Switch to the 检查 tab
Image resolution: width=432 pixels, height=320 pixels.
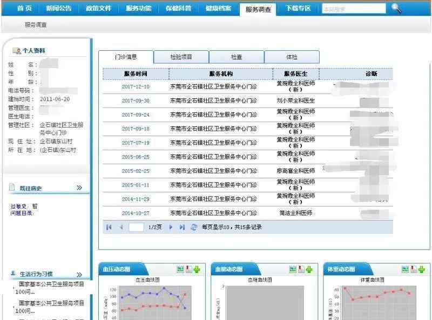pos(237,57)
